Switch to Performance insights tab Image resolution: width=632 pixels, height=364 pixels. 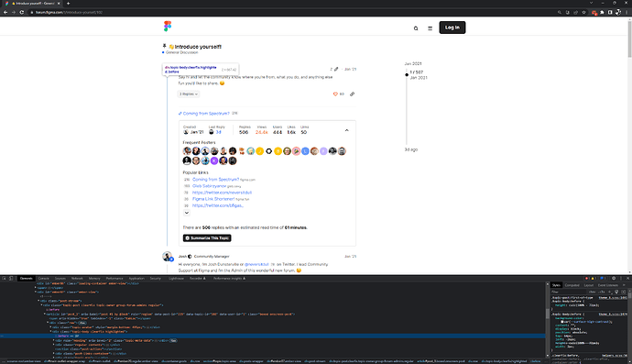tap(229, 279)
